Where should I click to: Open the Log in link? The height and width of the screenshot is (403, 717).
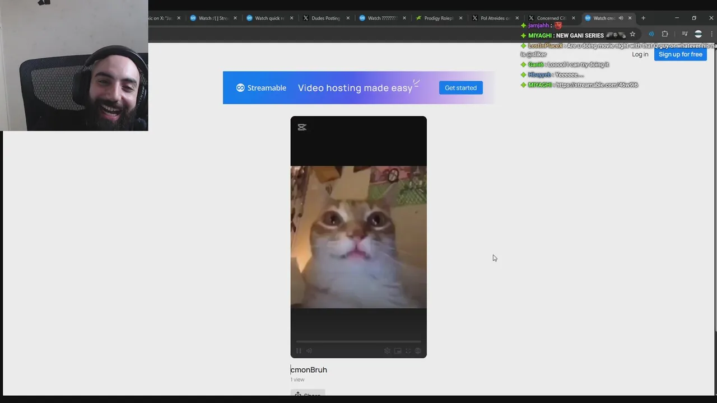click(x=640, y=54)
